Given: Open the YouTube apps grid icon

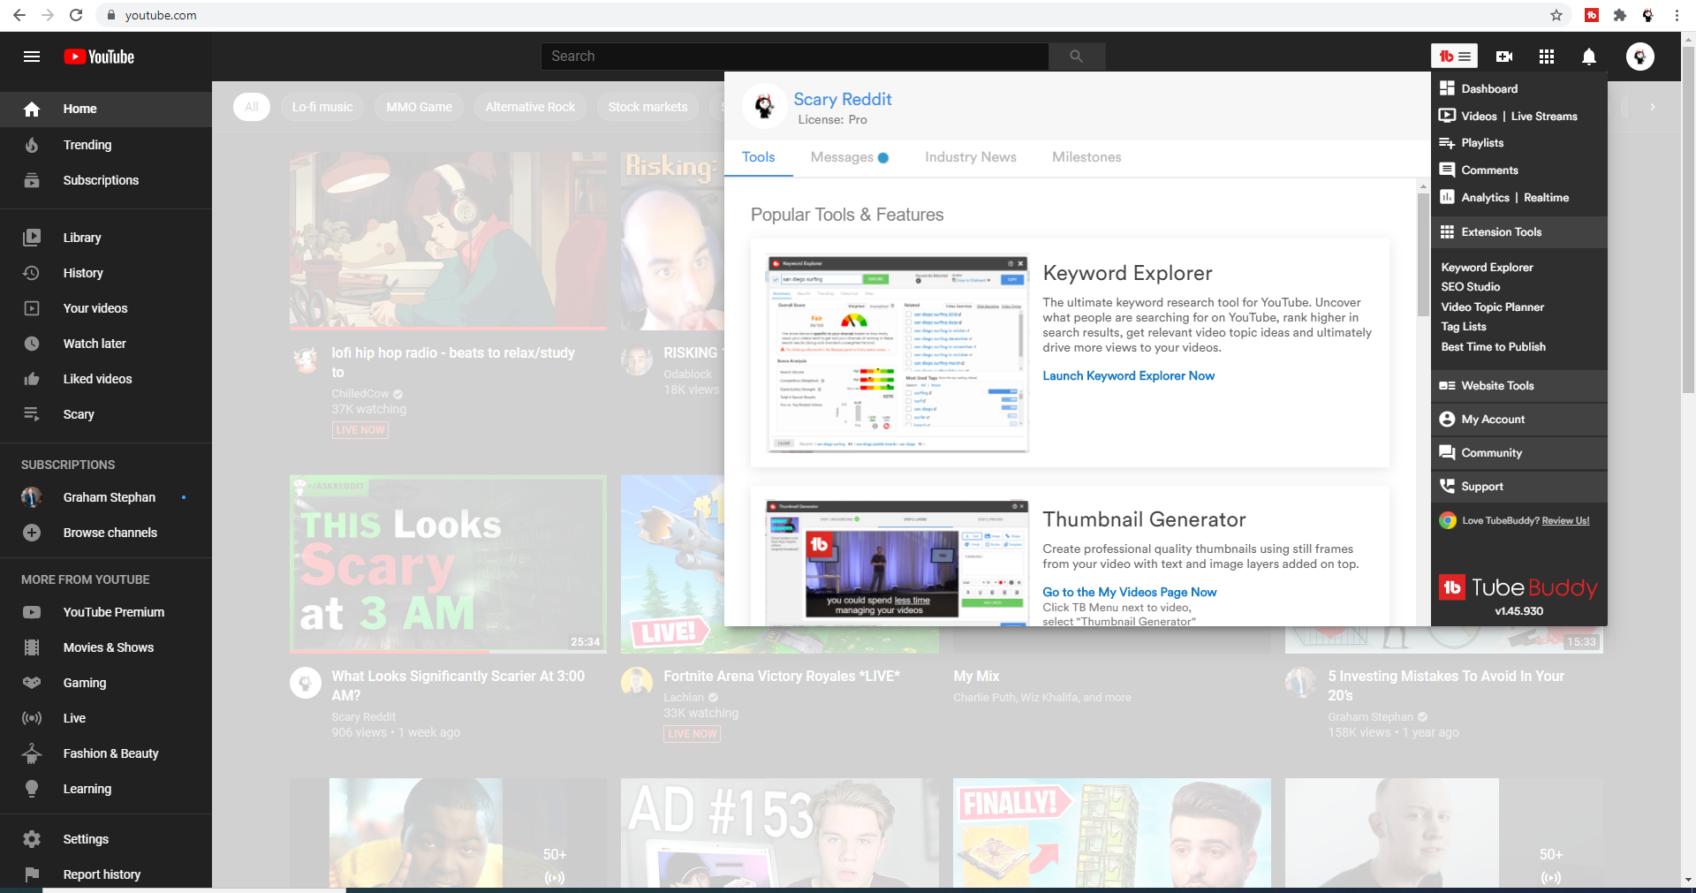Looking at the screenshot, I should pos(1546,57).
